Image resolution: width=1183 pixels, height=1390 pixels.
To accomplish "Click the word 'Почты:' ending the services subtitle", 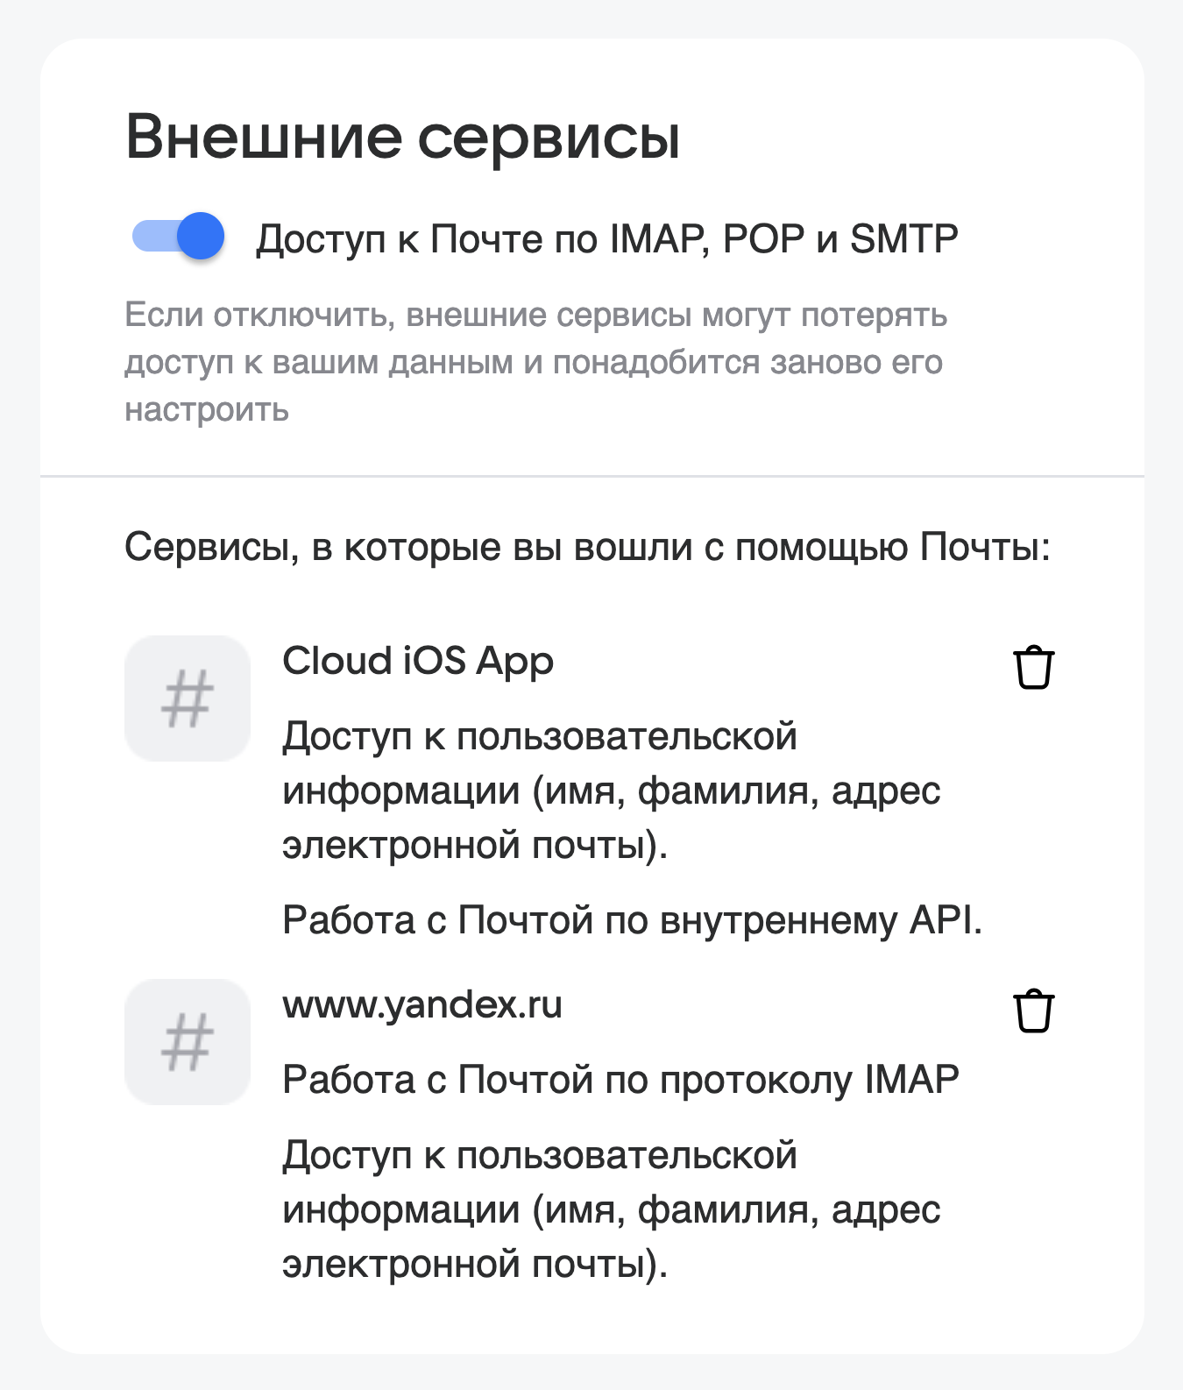I will point(985,548).
